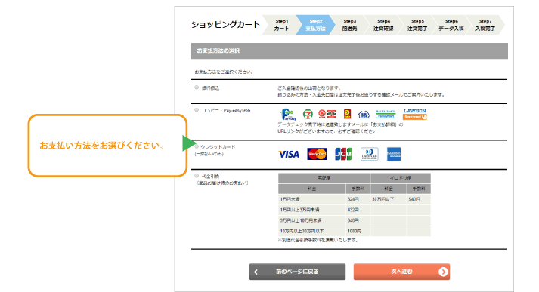Click the 一括払いのみ note under credit card
Image resolution: width=539 pixels, height=292 pixels.
click(209, 154)
